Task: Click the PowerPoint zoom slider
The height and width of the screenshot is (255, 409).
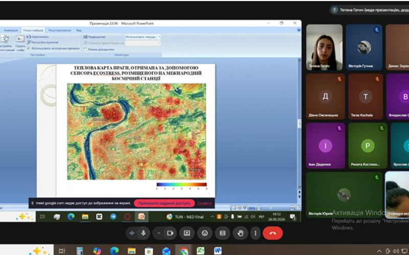Action: (276, 208)
